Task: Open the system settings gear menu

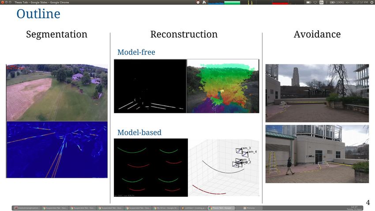Action: 372,2
